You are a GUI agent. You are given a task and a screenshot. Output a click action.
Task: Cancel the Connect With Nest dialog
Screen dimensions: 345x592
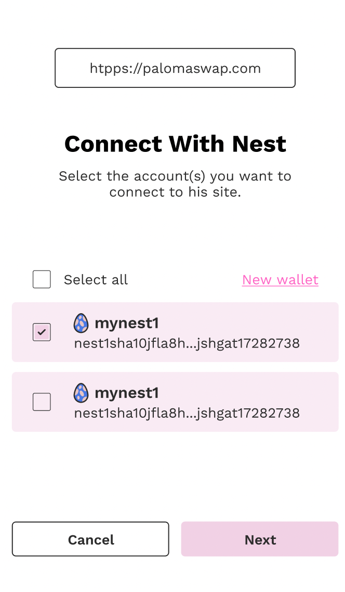pos(90,539)
